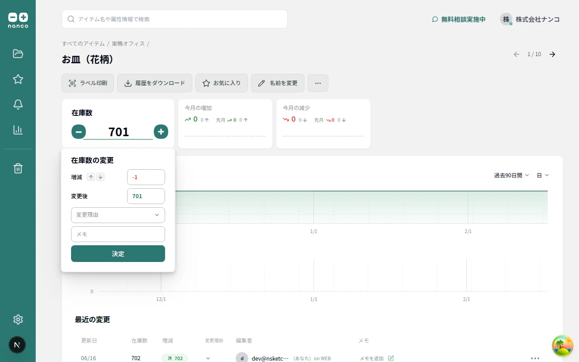Open the 日 granularity dropdown
The image size is (579, 362).
tap(543, 176)
